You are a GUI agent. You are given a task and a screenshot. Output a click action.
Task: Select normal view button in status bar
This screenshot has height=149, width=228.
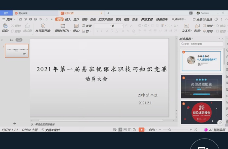point(120,130)
